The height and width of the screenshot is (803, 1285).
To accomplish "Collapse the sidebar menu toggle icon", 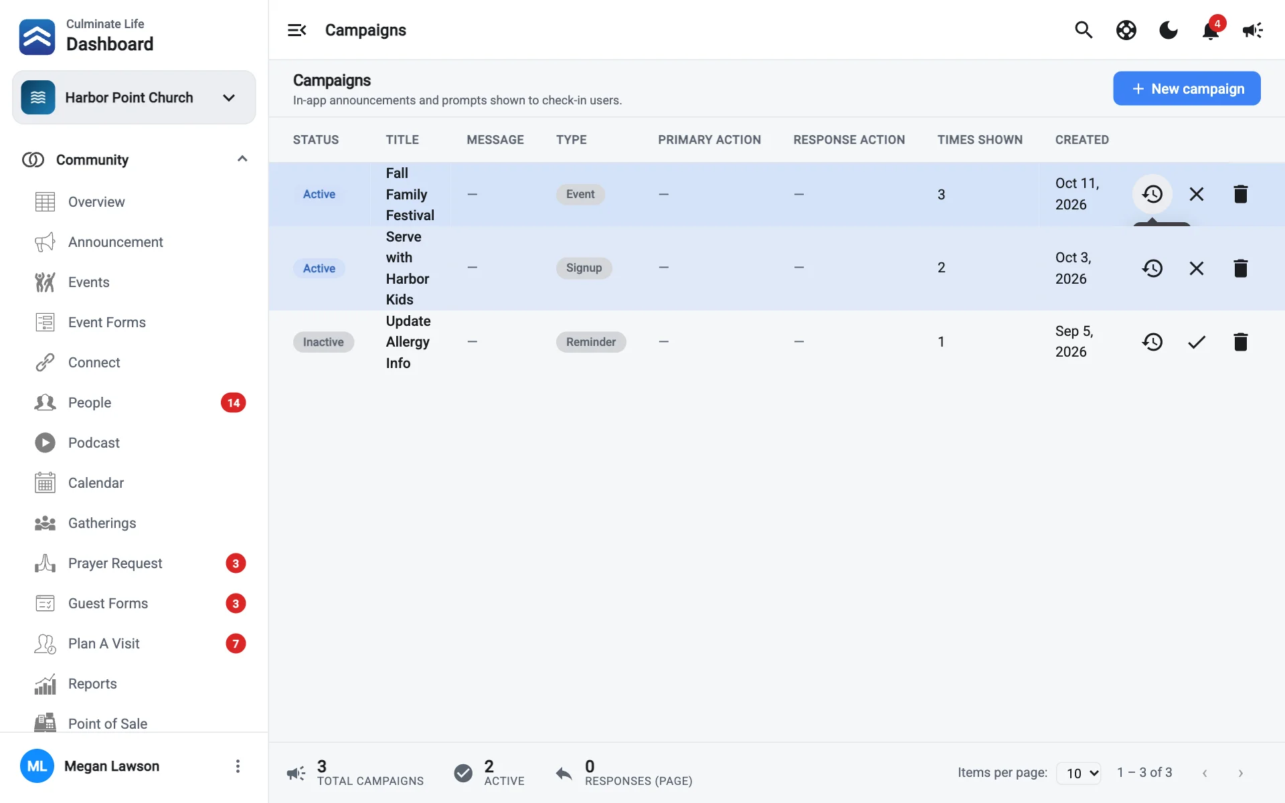I will [x=296, y=30].
